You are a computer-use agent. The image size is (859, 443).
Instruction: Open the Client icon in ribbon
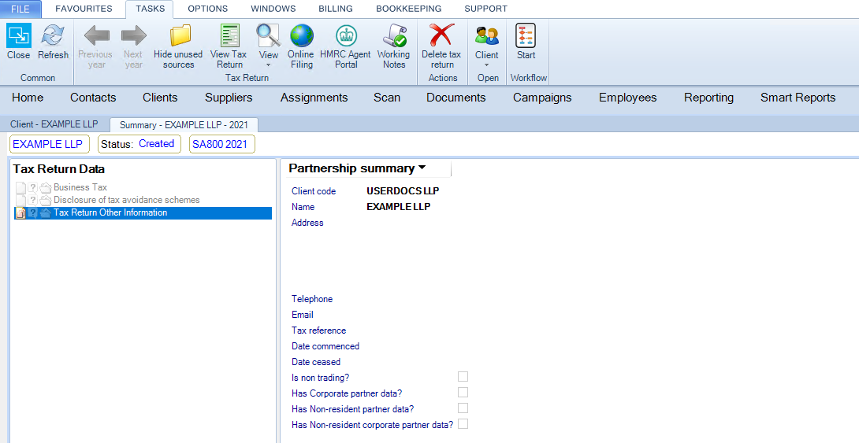click(x=487, y=35)
